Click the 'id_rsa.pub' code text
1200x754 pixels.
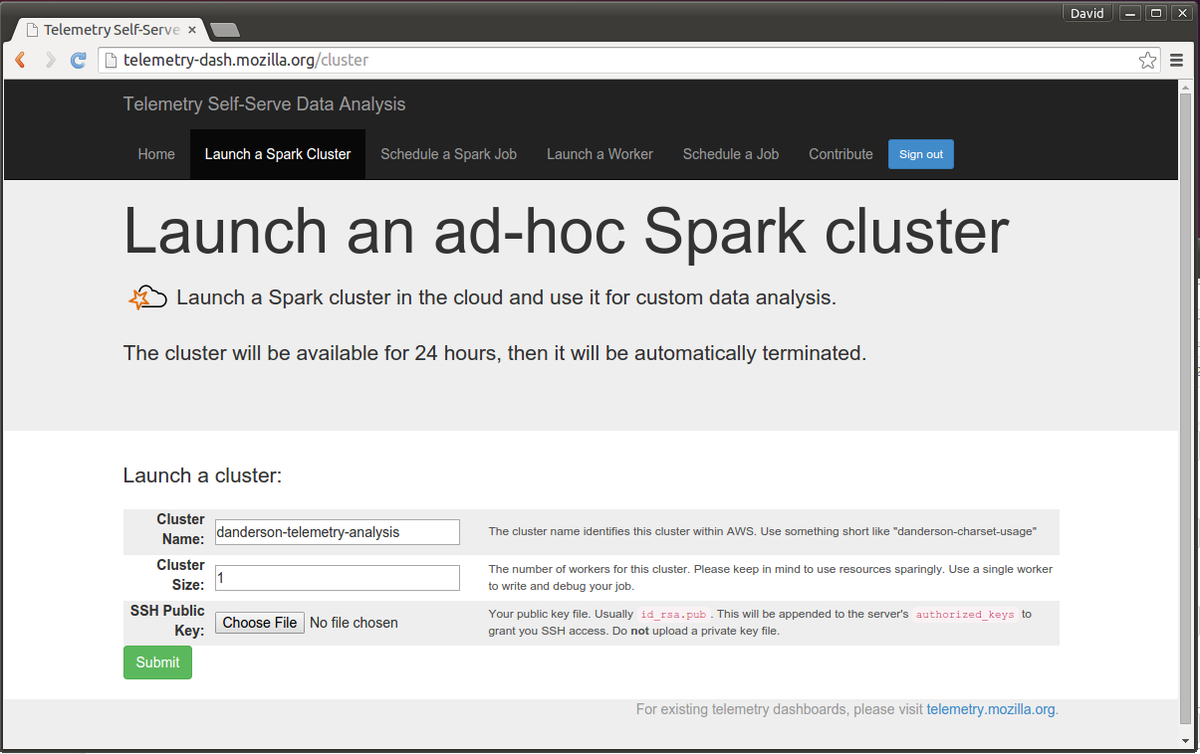coord(673,615)
